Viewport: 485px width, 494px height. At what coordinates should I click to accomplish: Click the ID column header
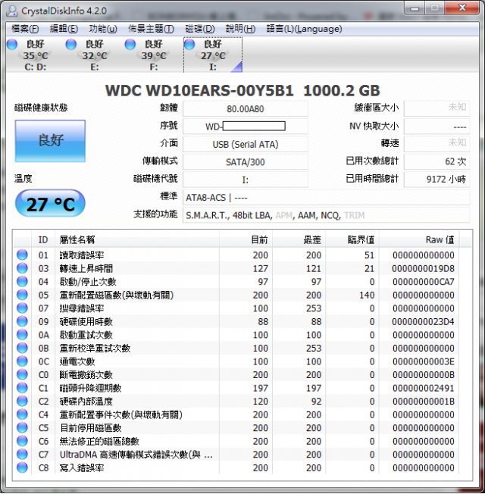coord(43,239)
